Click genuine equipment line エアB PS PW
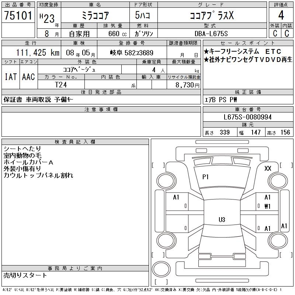The width and height of the screenshot is (295, 295). (x=221, y=100)
